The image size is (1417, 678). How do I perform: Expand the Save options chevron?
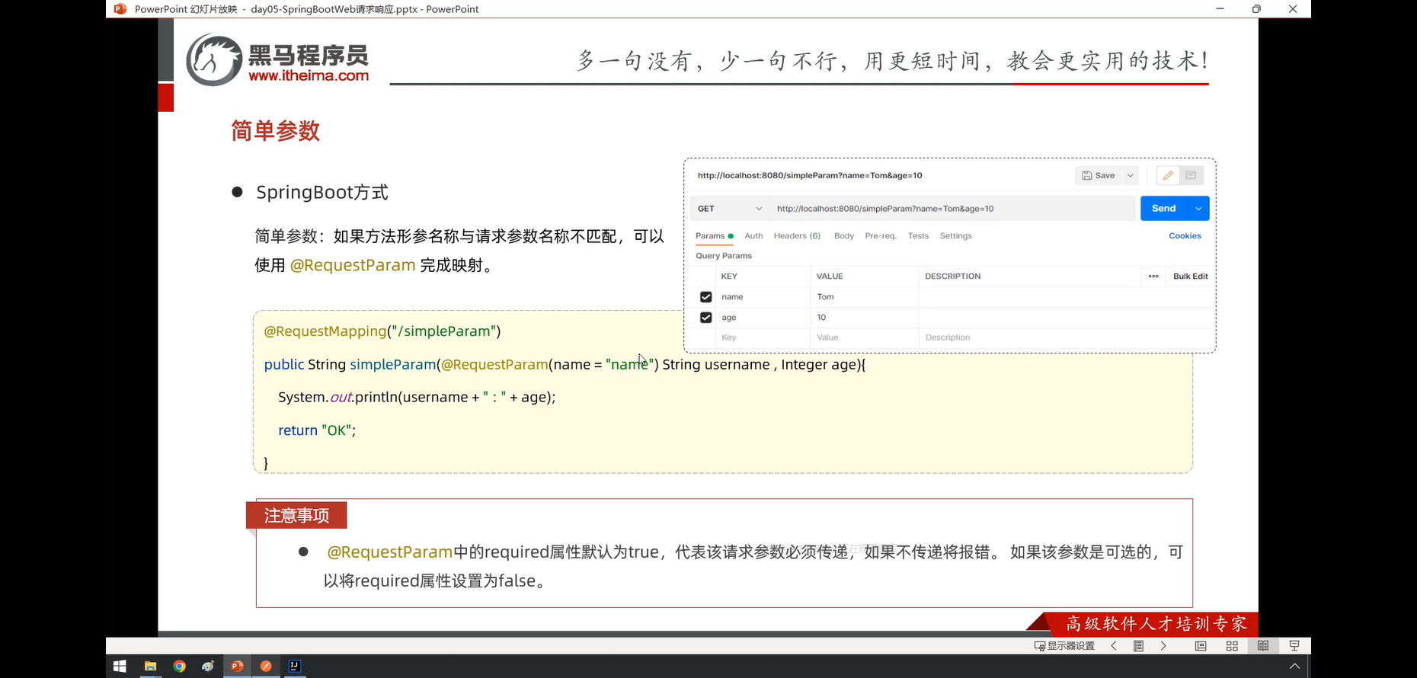tap(1131, 176)
